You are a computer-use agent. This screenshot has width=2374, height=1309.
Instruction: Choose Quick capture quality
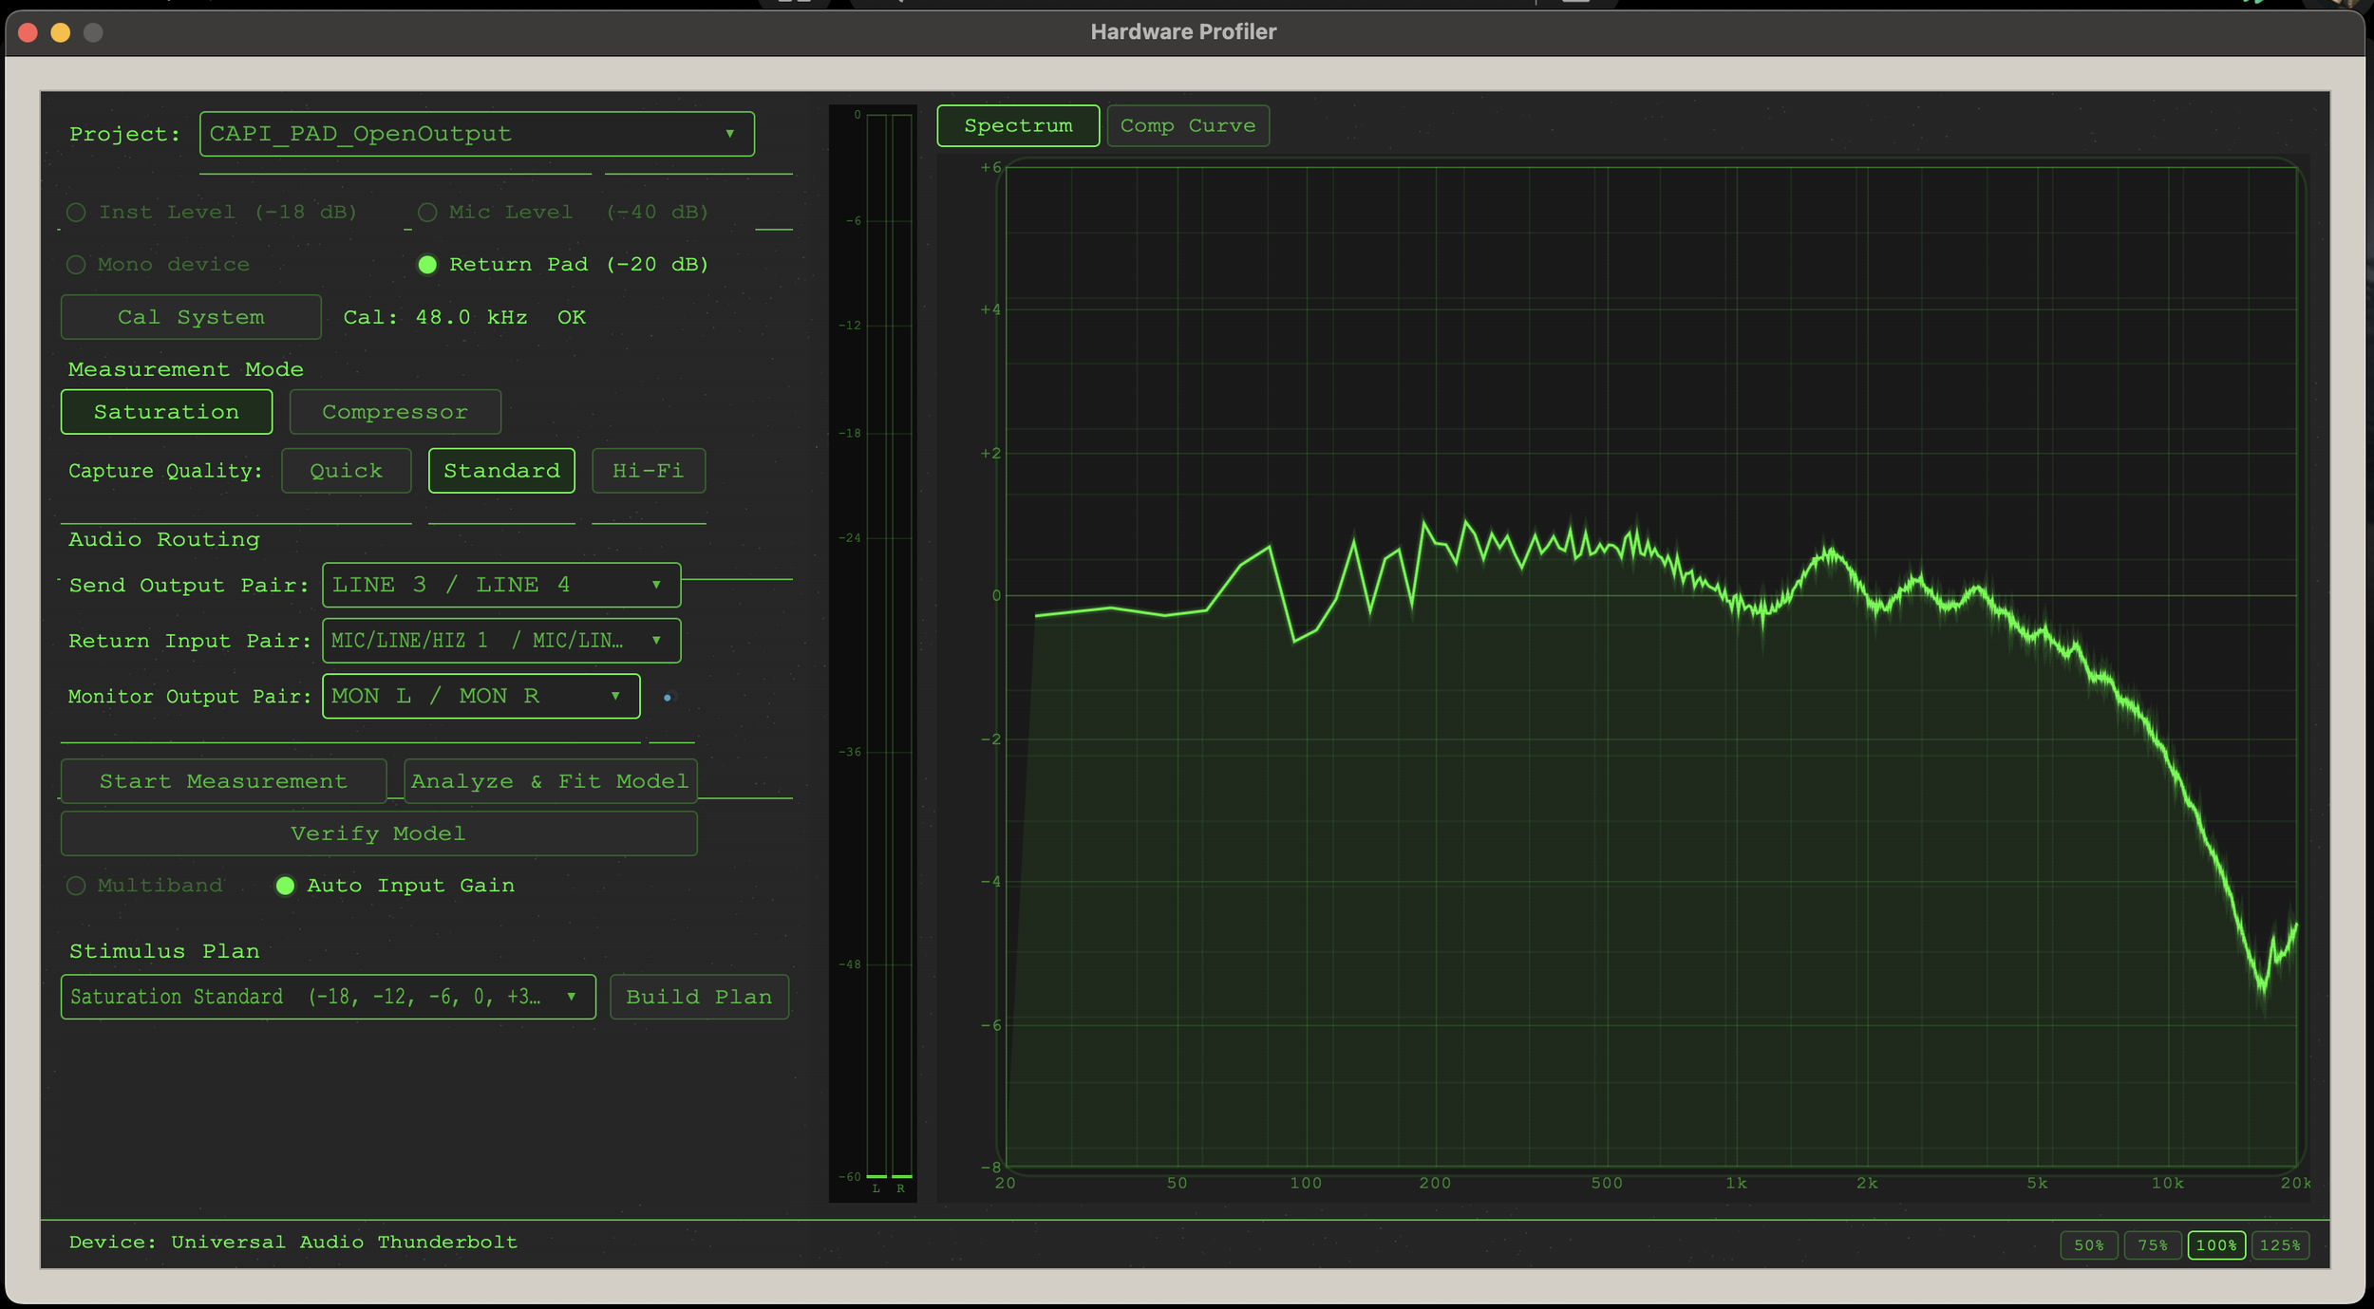347,471
